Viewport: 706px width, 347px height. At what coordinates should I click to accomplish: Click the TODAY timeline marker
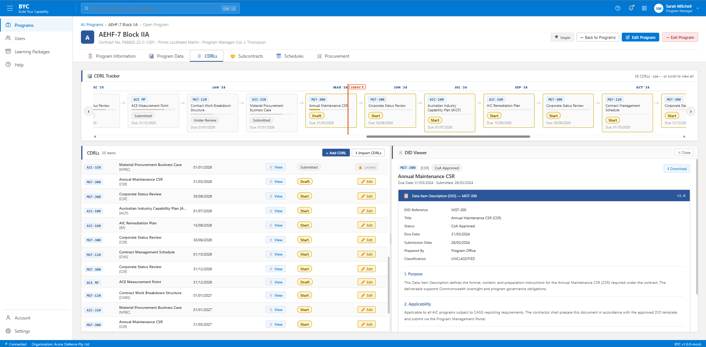click(357, 87)
